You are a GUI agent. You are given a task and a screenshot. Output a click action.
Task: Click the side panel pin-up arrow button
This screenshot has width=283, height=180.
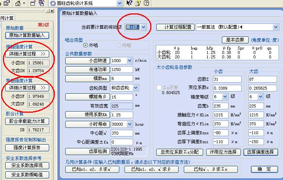(x=47, y=11)
